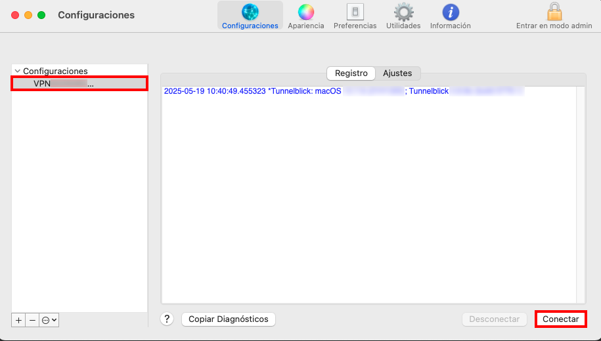The height and width of the screenshot is (341, 601).
Task: Switch to the Ajustes tab
Action: 397,73
